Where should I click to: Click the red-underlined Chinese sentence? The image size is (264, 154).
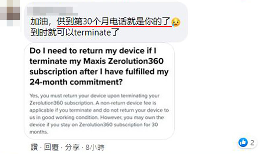click(x=114, y=21)
